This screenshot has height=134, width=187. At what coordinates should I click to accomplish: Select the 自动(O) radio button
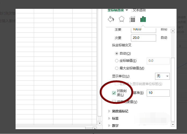(x=117, y=53)
